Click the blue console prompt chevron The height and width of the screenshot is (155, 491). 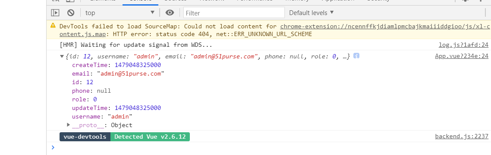coord(53,147)
